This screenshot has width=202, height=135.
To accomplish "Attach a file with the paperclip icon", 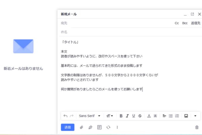I will pos(81,127).
